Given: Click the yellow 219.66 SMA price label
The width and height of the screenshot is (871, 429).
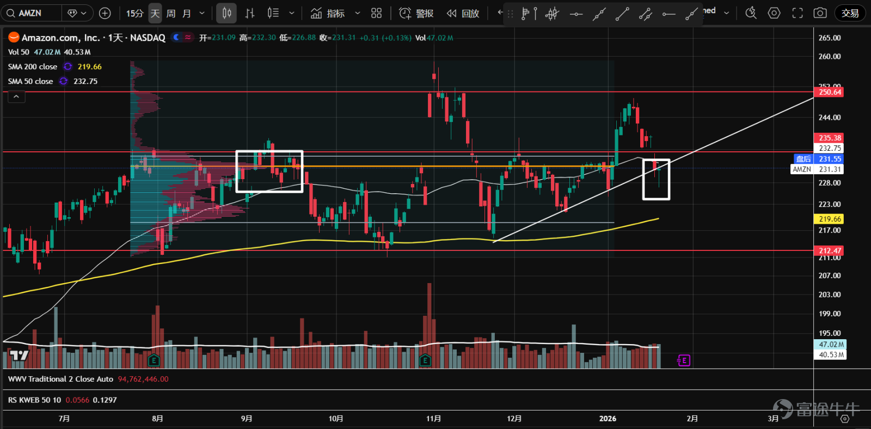Looking at the screenshot, I should 830,219.
